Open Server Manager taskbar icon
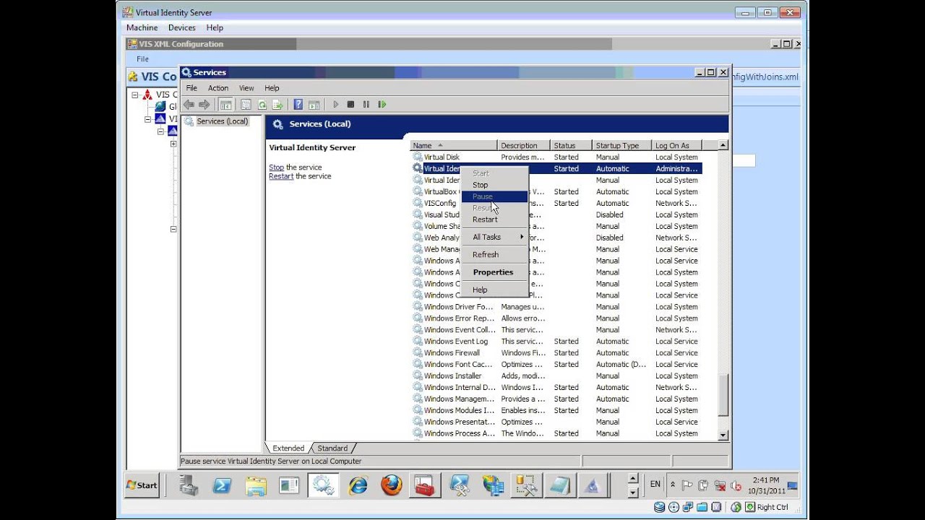925x520 pixels. [189, 485]
